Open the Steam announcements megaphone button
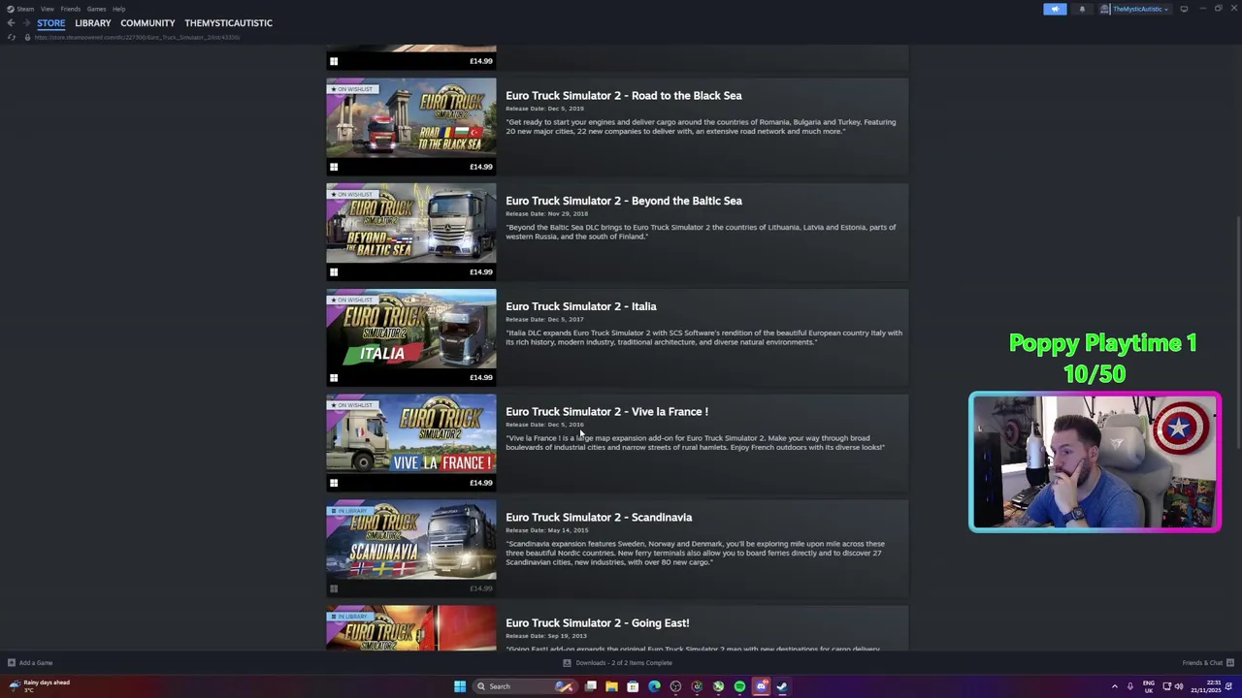 point(1055,9)
